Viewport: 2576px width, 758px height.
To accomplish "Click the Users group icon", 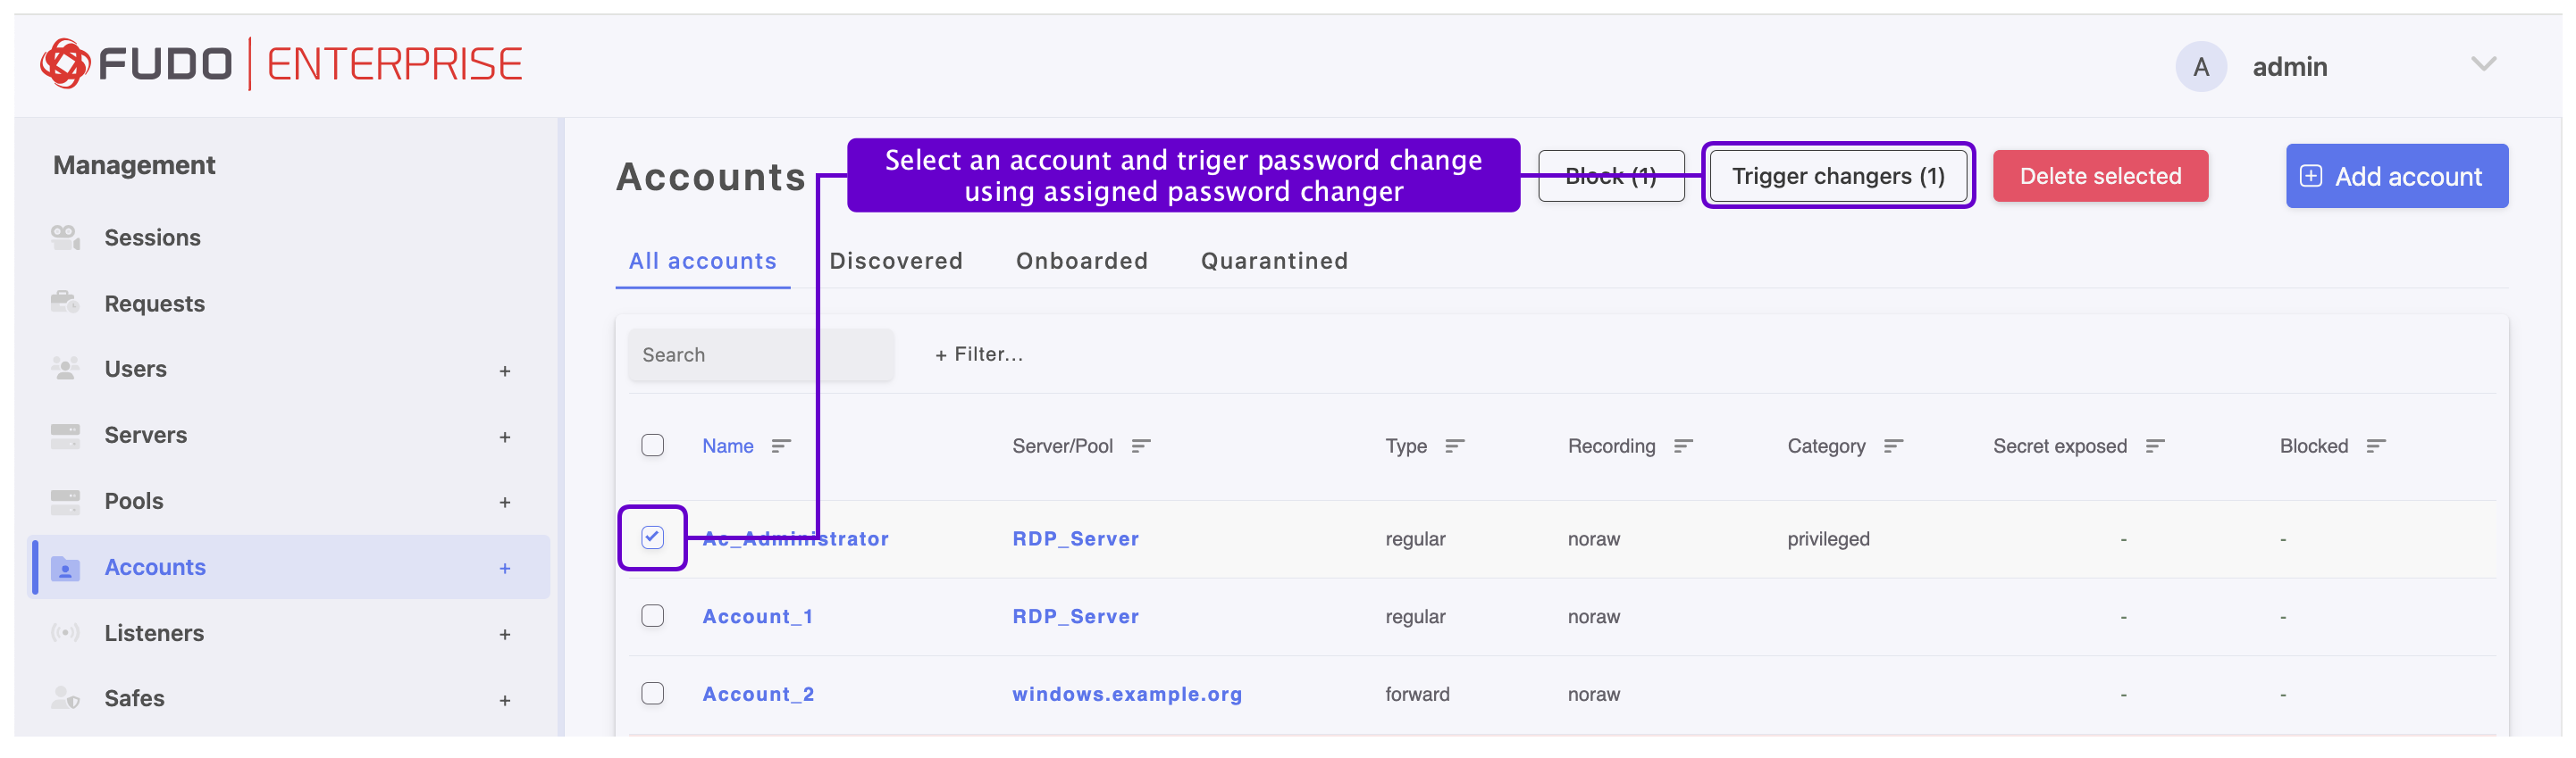I will tap(65, 369).
